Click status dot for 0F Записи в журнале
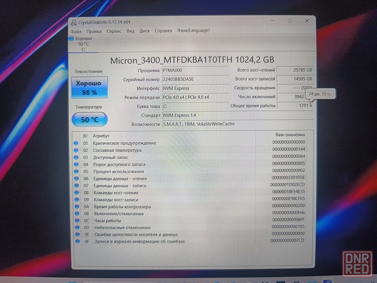Screen dimensions: 377x283 click(x=78, y=241)
